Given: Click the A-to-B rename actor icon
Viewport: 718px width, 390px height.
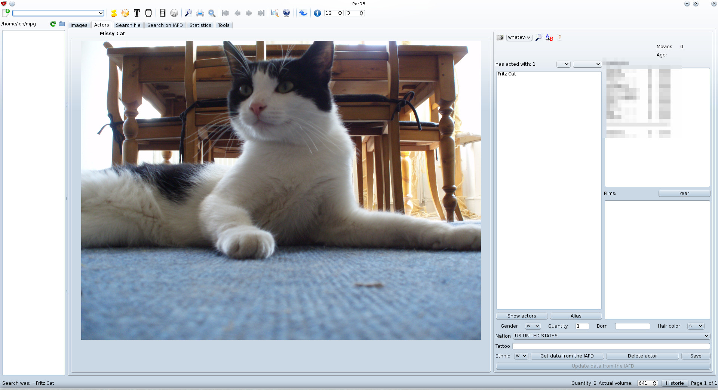Looking at the screenshot, I should (549, 37).
